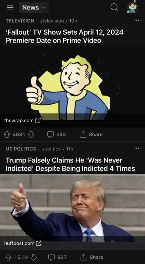
Task: Downvote the Trump indictment post
Action: pyautogui.click(x=34, y=257)
